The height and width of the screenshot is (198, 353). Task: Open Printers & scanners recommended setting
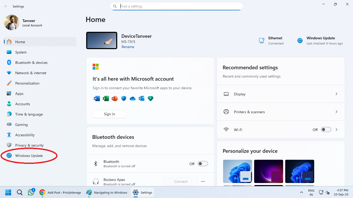[x=281, y=112]
